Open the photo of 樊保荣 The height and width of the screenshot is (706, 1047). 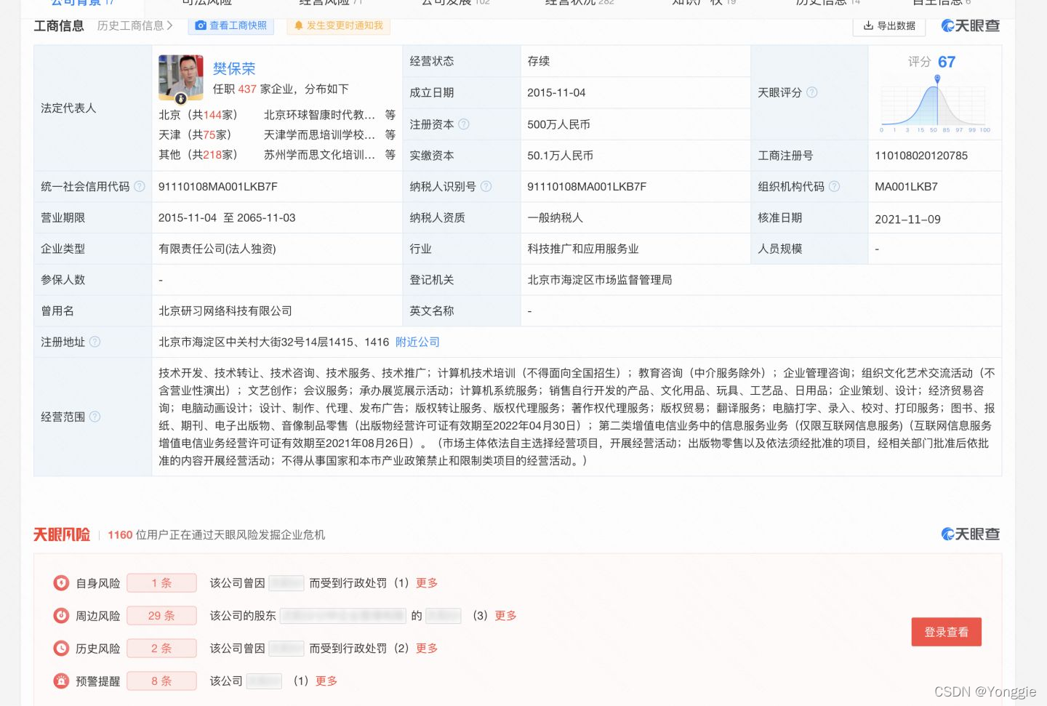(181, 77)
